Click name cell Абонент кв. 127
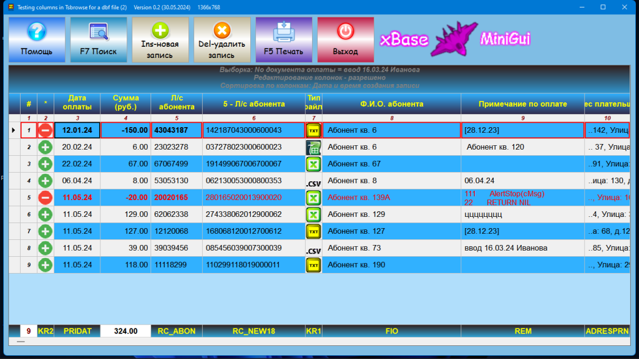The image size is (639, 359). pyautogui.click(x=392, y=231)
